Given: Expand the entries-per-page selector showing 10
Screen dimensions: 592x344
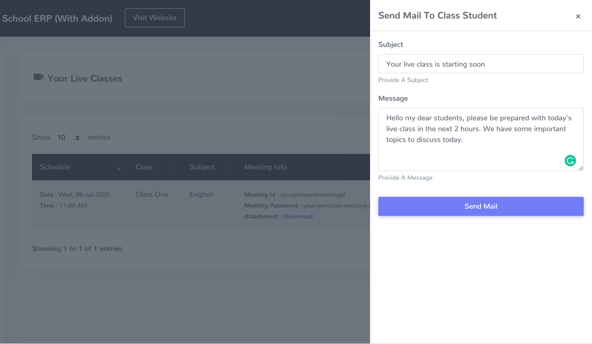Looking at the screenshot, I should 69,137.
